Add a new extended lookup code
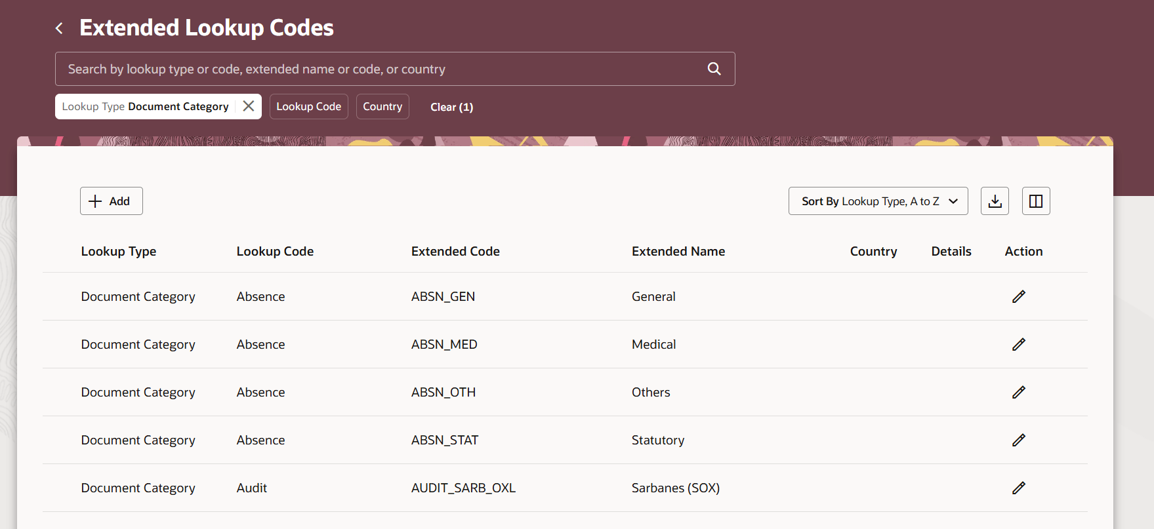This screenshot has width=1154, height=529. tap(111, 201)
